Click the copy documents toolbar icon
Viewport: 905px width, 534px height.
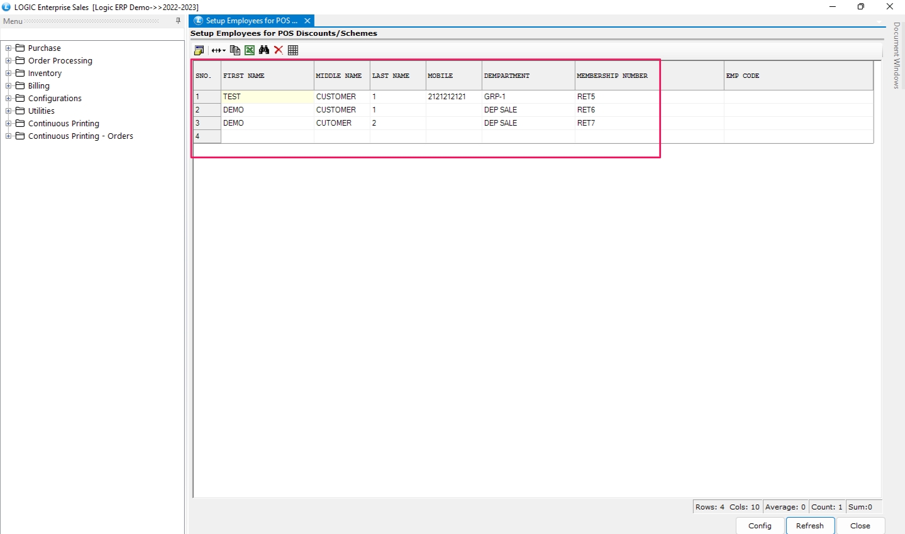(x=235, y=50)
